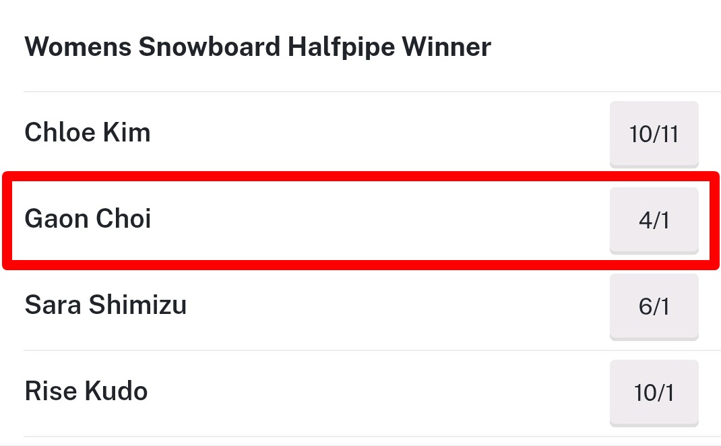
Task: Select the 4/1 odds for Gaon Choi
Action: 654,220
